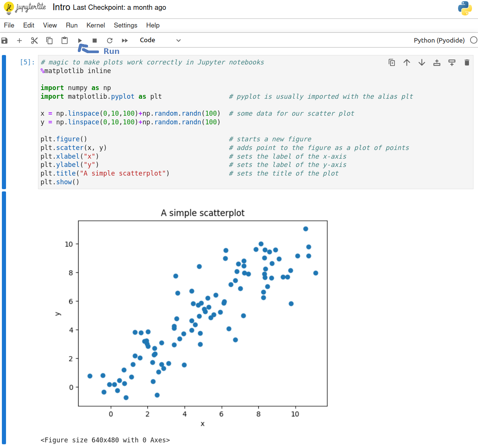Open the Kernel menu
The width and height of the screenshot is (478, 445).
point(96,25)
